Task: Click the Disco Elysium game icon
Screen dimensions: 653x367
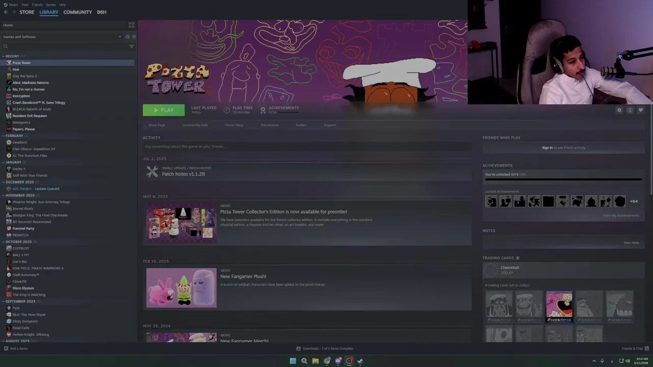Action: [9, 288]
